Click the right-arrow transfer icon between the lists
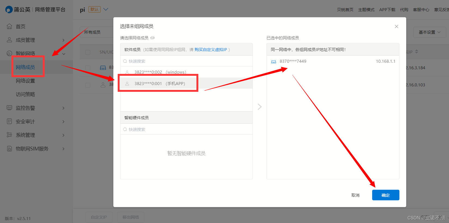449x223 pixels. click(260, 106)
